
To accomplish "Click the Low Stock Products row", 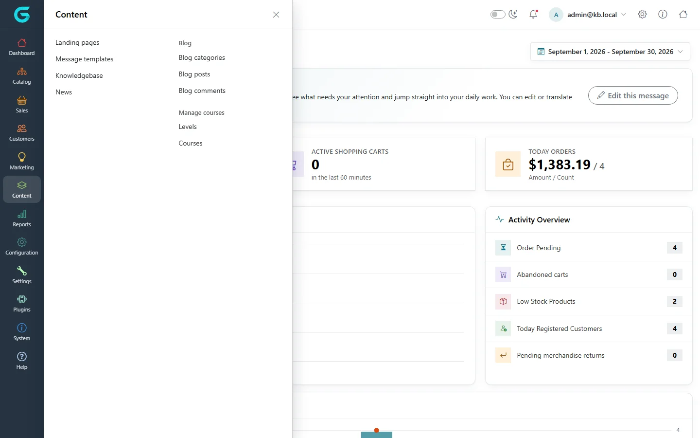I will coord(589,301).
